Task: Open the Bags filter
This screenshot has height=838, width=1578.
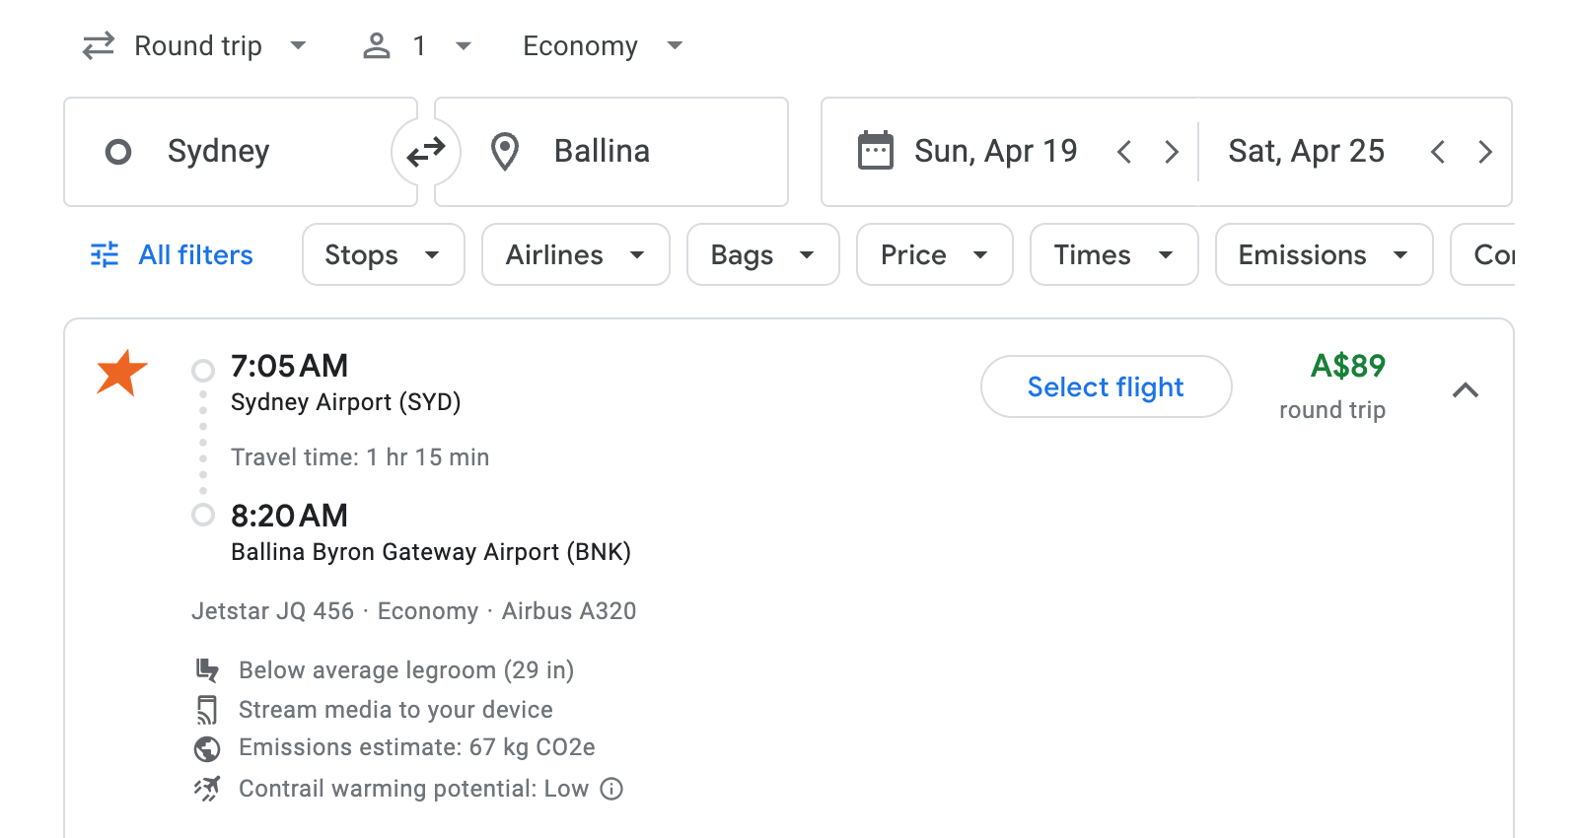Action: pos(762,254)
